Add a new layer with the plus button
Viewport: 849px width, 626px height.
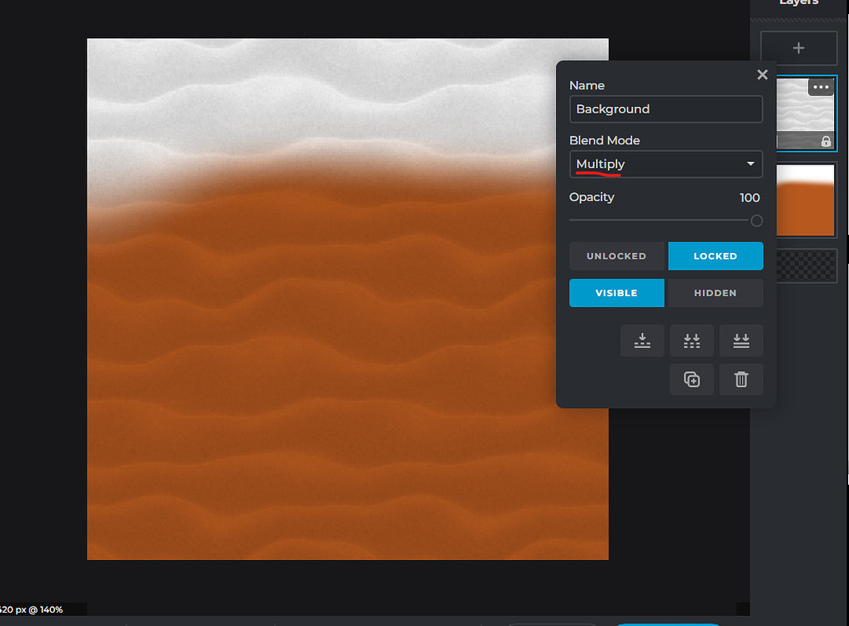[798, 48]
